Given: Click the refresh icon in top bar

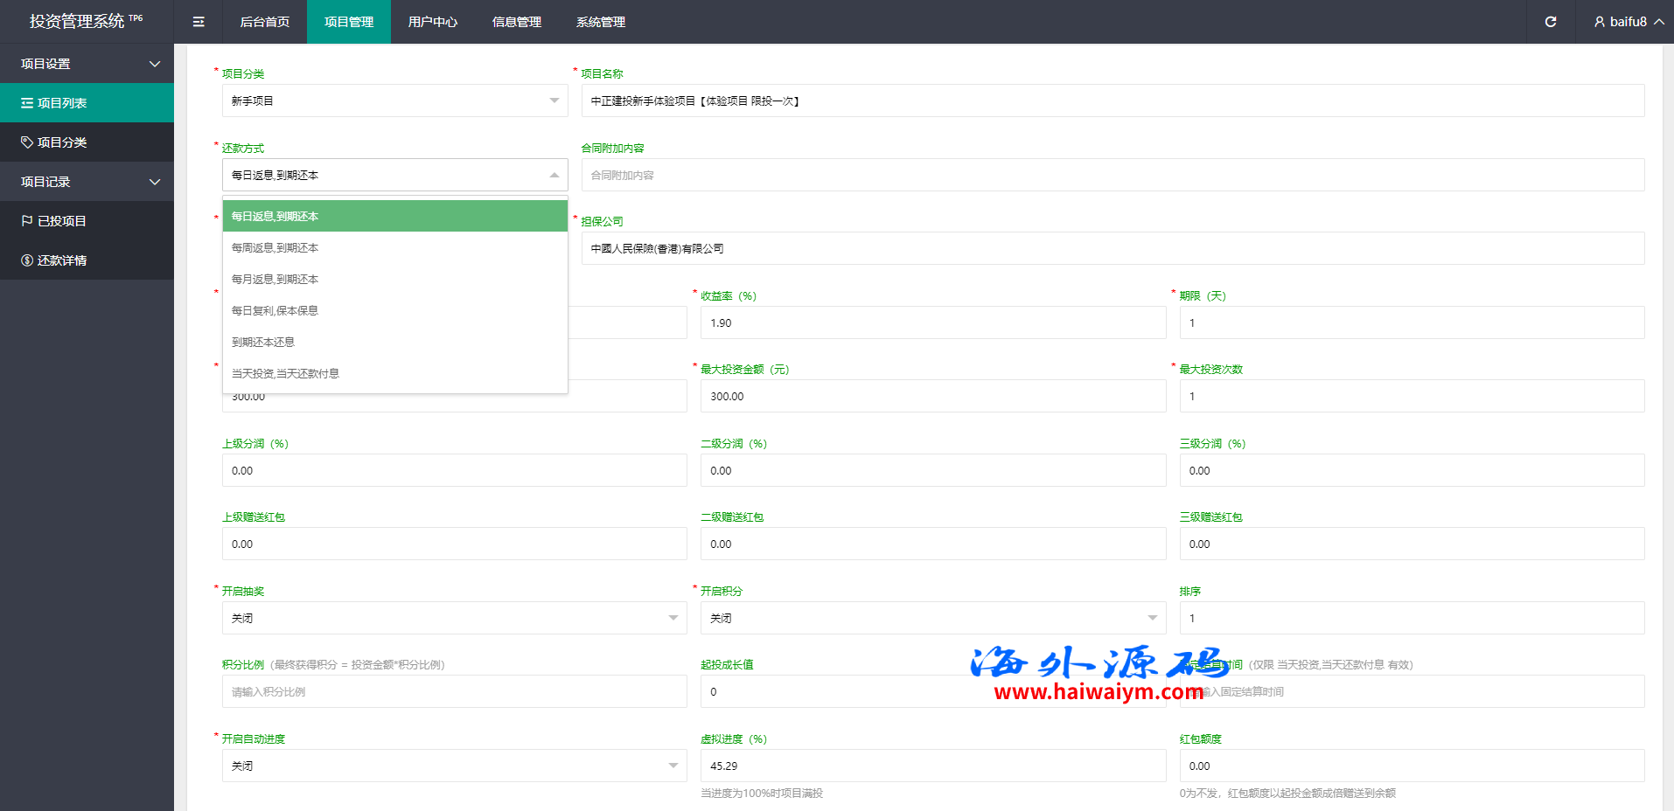Looking at the screenshot, I should click(1550, 22).
